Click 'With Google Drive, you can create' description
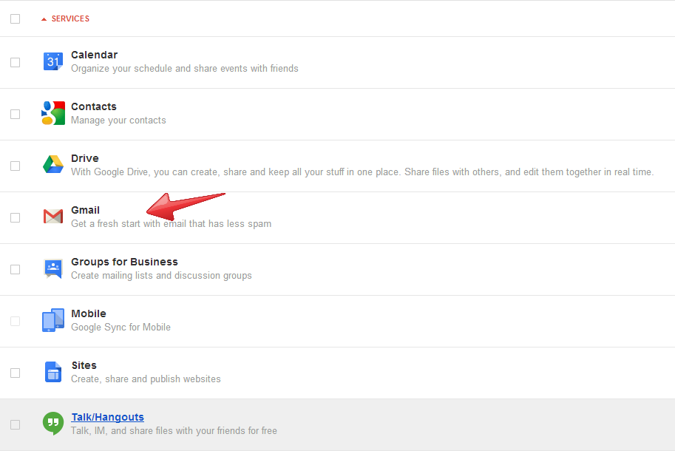The image size is (675, 451). pyautogui.click(x=362, y=172)
